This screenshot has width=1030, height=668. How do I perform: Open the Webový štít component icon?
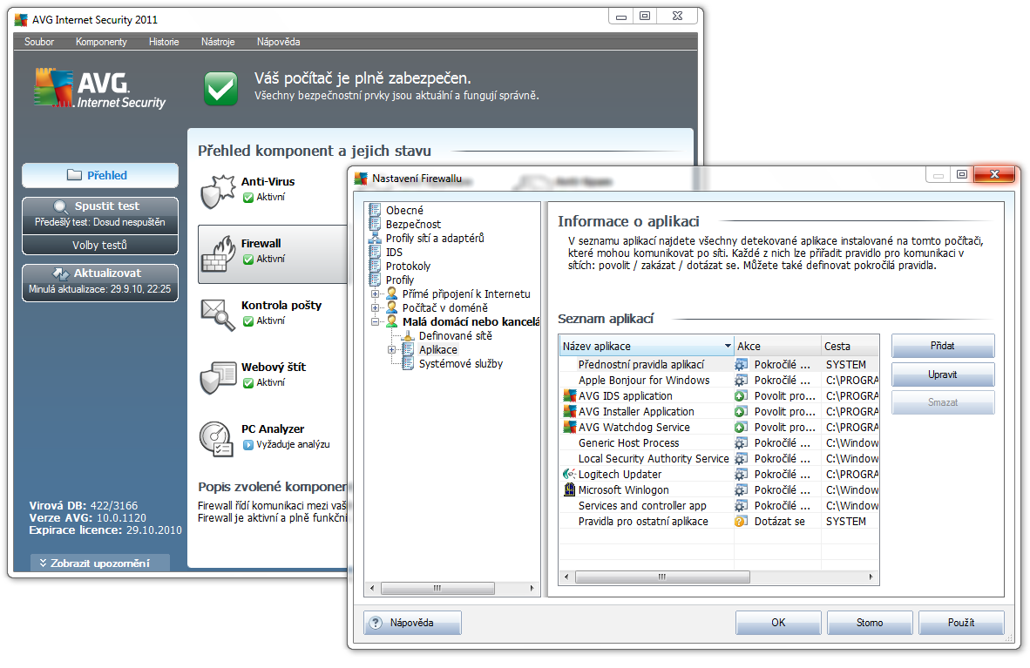[218, 377]
